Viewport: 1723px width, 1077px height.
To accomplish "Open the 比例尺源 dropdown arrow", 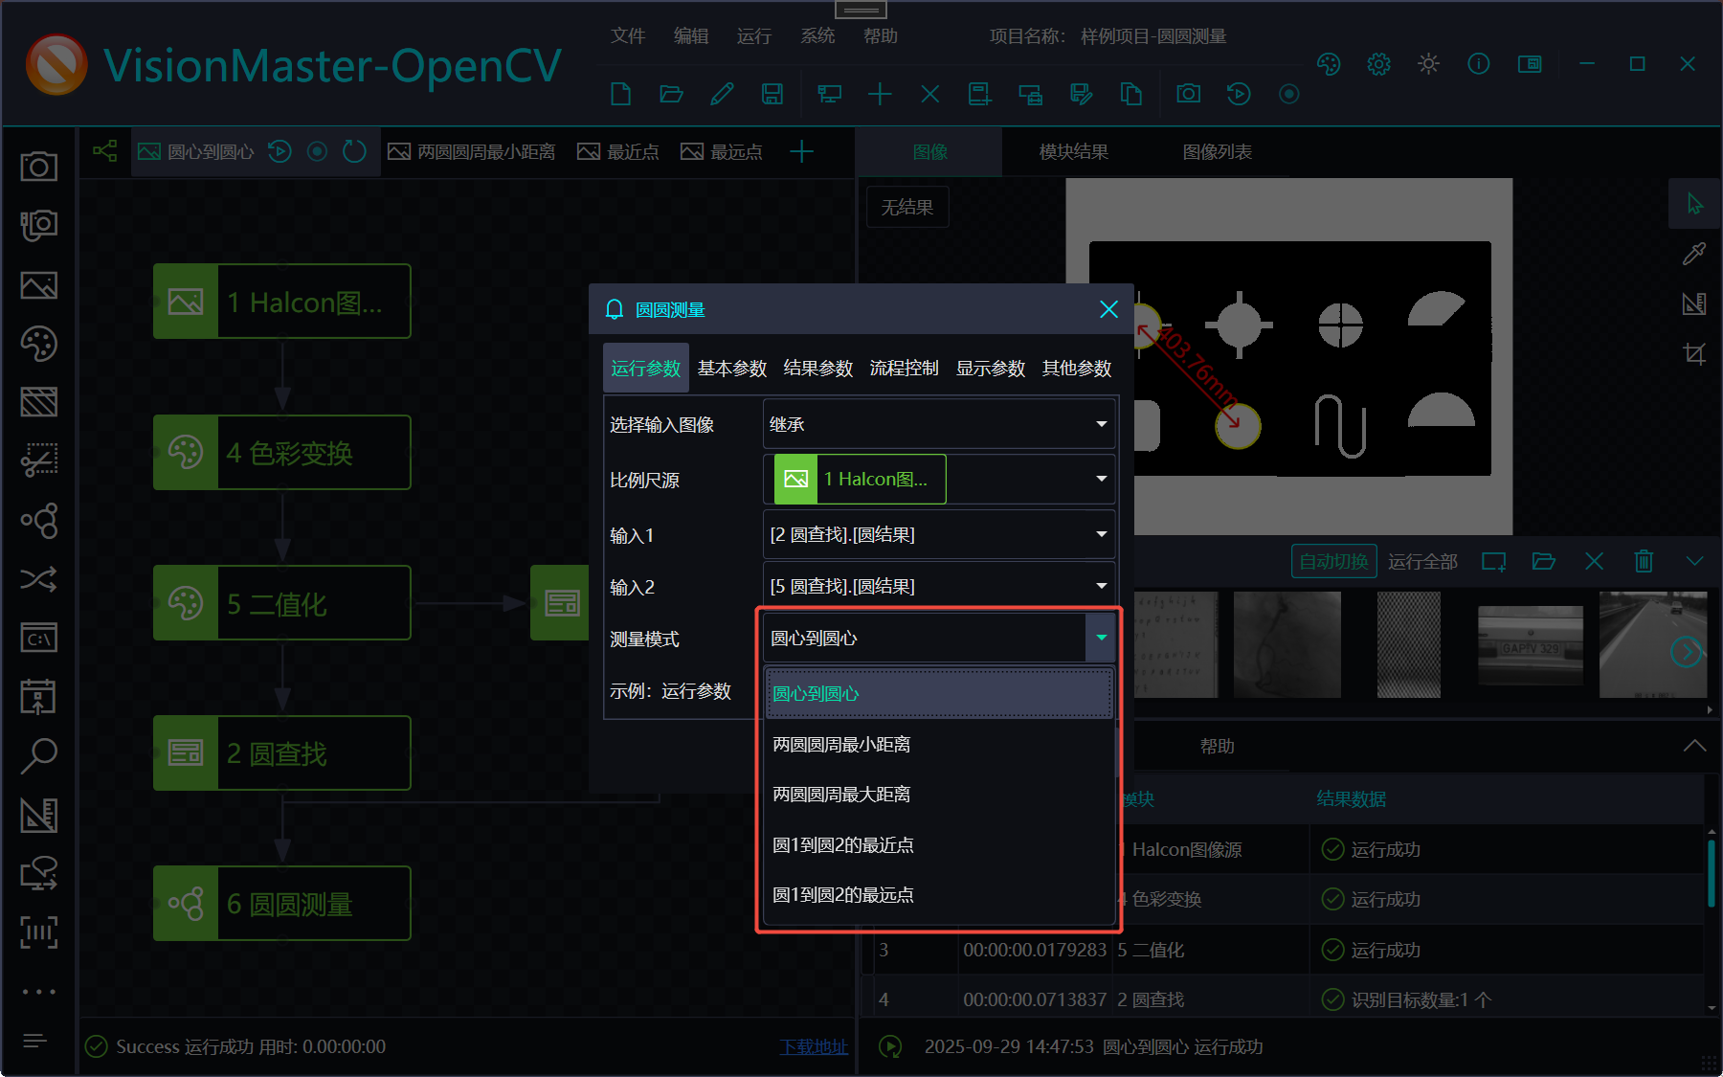I will [x=1101, y=479].
